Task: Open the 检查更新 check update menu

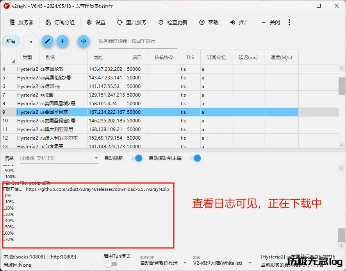Action: click(x=173, y=22)
